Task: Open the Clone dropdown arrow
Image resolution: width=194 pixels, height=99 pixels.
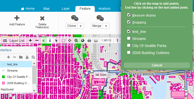Action: pyautogui.click(x=81, y=26)
